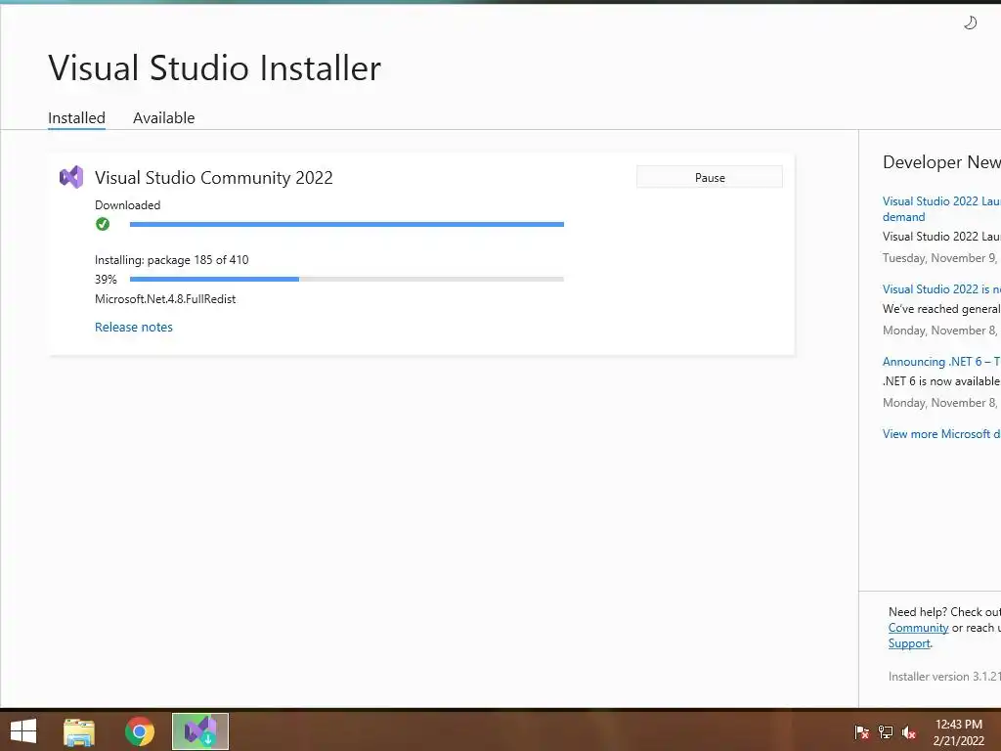Click the Installer version text

click(944, 677)
